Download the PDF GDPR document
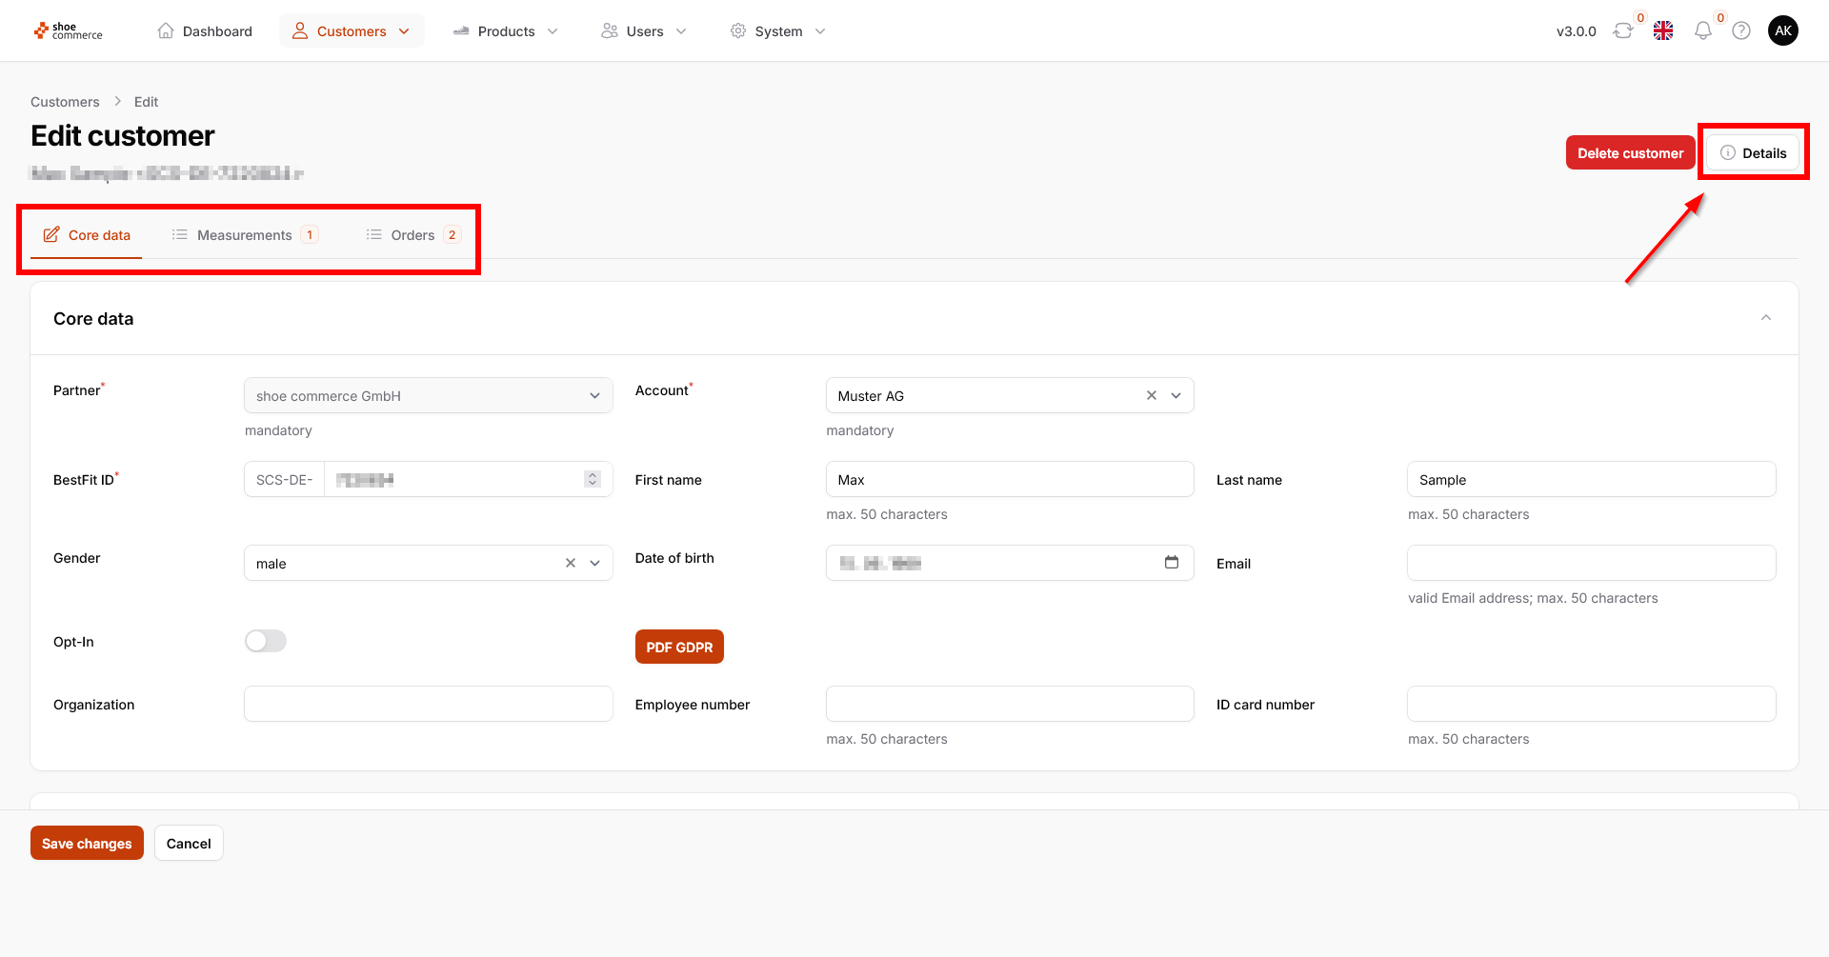The width and height of the screenshot is (1829, 957). [x=679, y=648]
